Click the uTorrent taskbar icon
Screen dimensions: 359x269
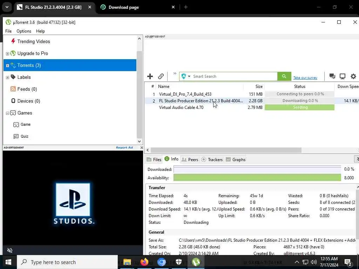pyautogui.click(x=196, y=262)
